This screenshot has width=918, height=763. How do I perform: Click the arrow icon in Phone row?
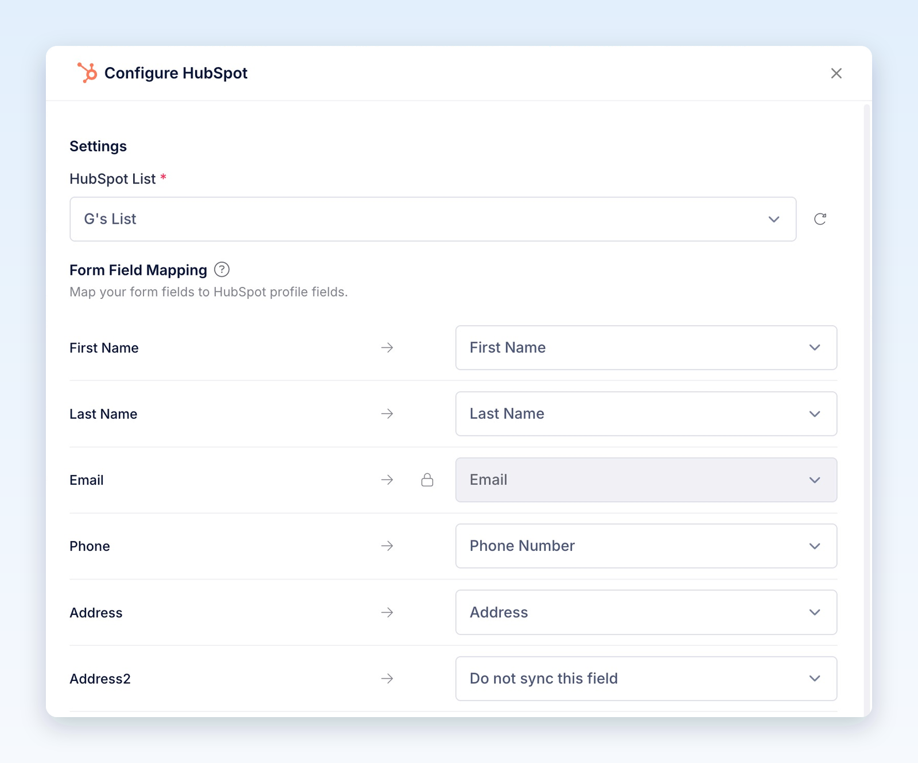387,546
